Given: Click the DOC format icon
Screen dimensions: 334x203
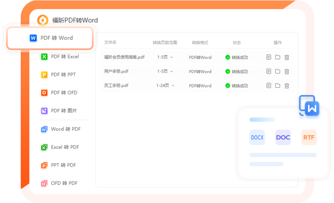Looking at the screenshot, I should [x=283, y=137].
